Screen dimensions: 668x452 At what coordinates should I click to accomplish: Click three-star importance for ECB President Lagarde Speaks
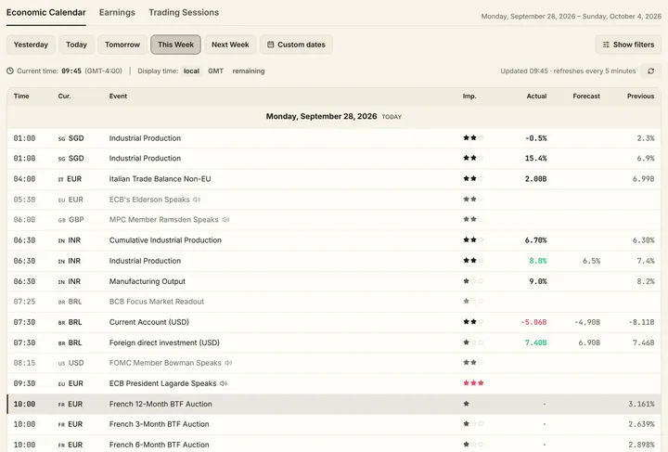tap(473, 383)
